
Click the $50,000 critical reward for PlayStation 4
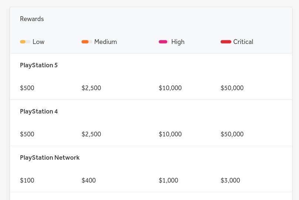tap(232, 134)
